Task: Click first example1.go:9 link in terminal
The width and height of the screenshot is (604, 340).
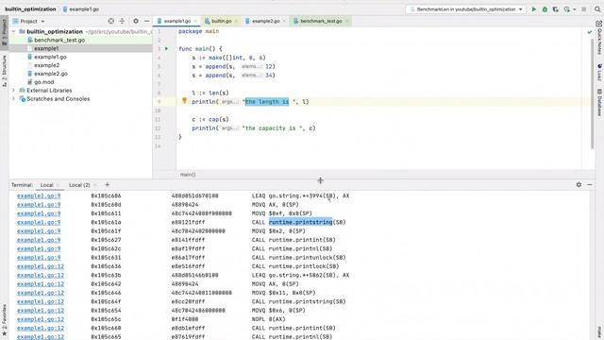Action: click(39, 195)
